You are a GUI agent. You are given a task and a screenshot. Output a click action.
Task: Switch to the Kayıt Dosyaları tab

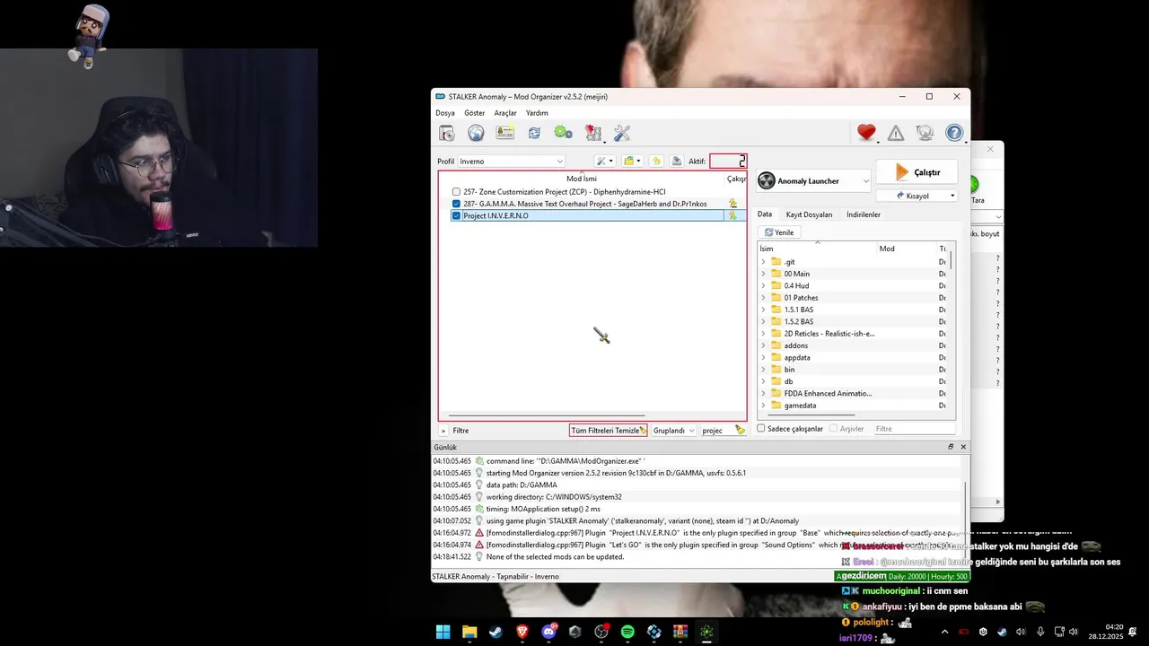[809, 214]
